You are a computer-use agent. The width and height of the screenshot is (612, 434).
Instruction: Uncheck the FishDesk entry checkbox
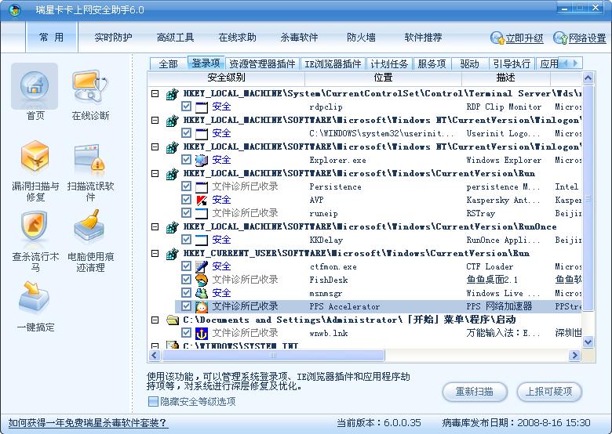pyautogui.click(x=186, y=280)
